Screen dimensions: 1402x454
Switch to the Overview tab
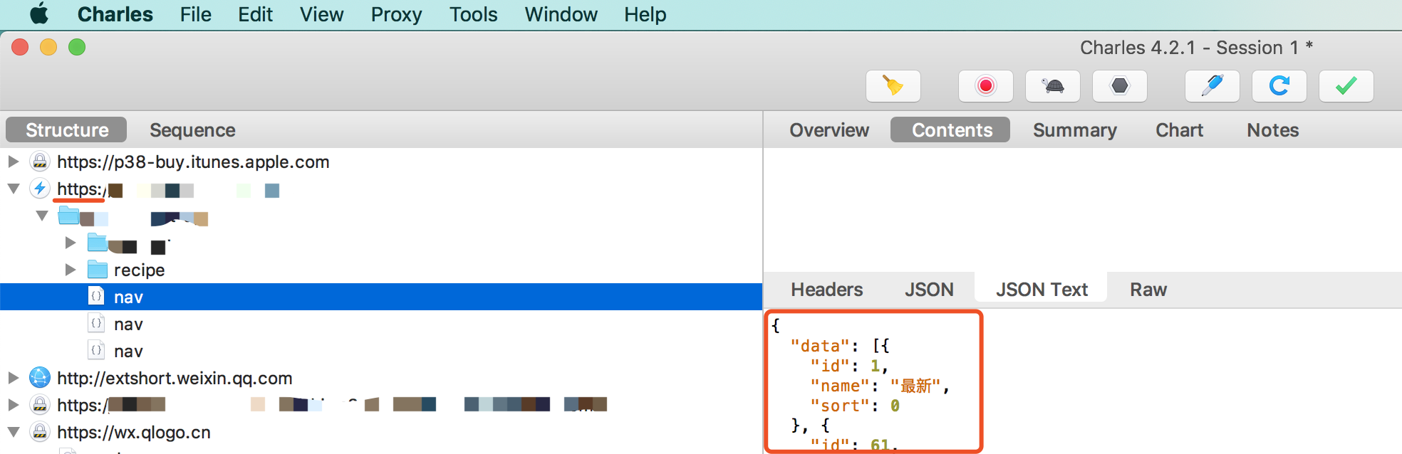coord(829,130)
